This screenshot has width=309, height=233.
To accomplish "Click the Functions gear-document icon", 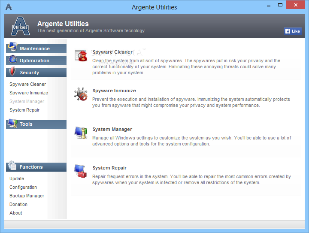I will [12, 166].
